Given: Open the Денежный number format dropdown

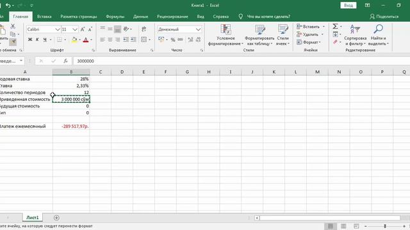Looking at the screenshot, I should 198,29.
